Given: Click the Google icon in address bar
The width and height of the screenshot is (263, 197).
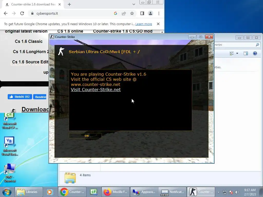Looking at the screenshot, I should (x=115, y=13).
